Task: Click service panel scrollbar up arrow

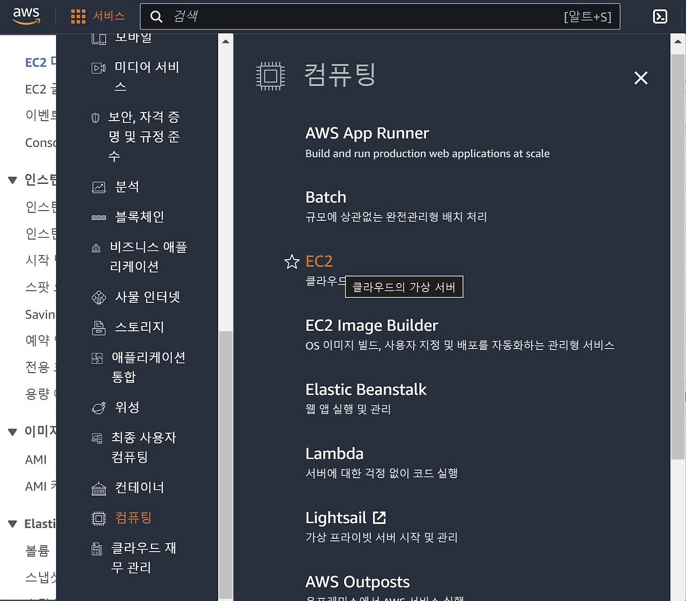Action: pyautogui.click(x=678, y=41)
